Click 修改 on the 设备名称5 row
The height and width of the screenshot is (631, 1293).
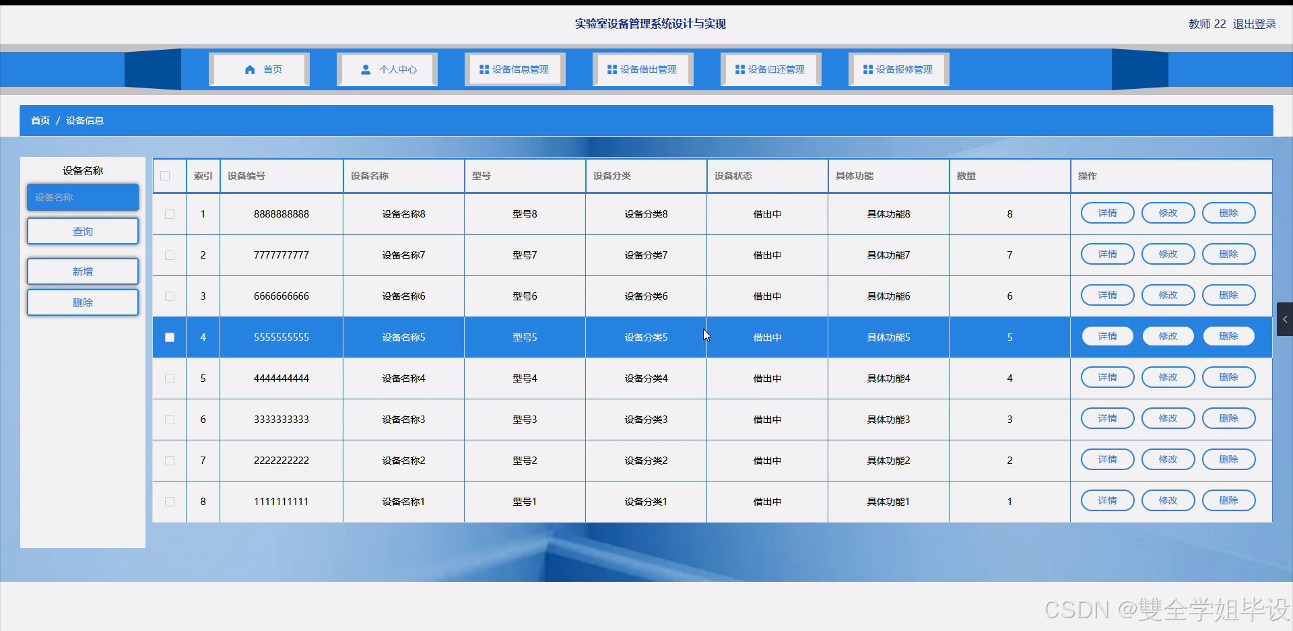(x=1167, y=336)
